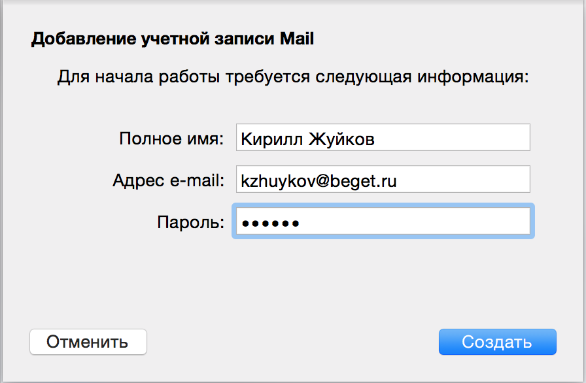Viewport: 586px width, 383px height.
Task: Click empty space after Жуйков in name field
Action: click(x=452, y=137)
